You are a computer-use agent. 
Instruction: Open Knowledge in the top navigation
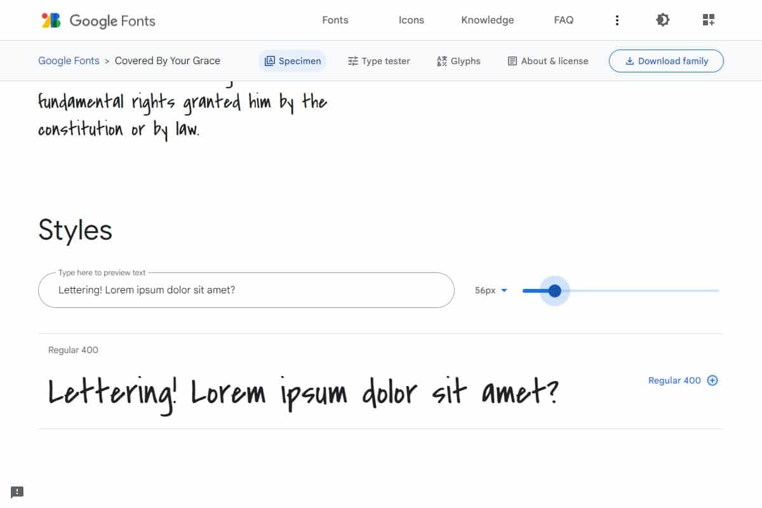point(488,20)
